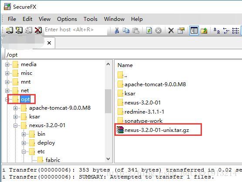242x182 pixels.
Task: Click the Delete black X icon
Action: tap(171, 30)
